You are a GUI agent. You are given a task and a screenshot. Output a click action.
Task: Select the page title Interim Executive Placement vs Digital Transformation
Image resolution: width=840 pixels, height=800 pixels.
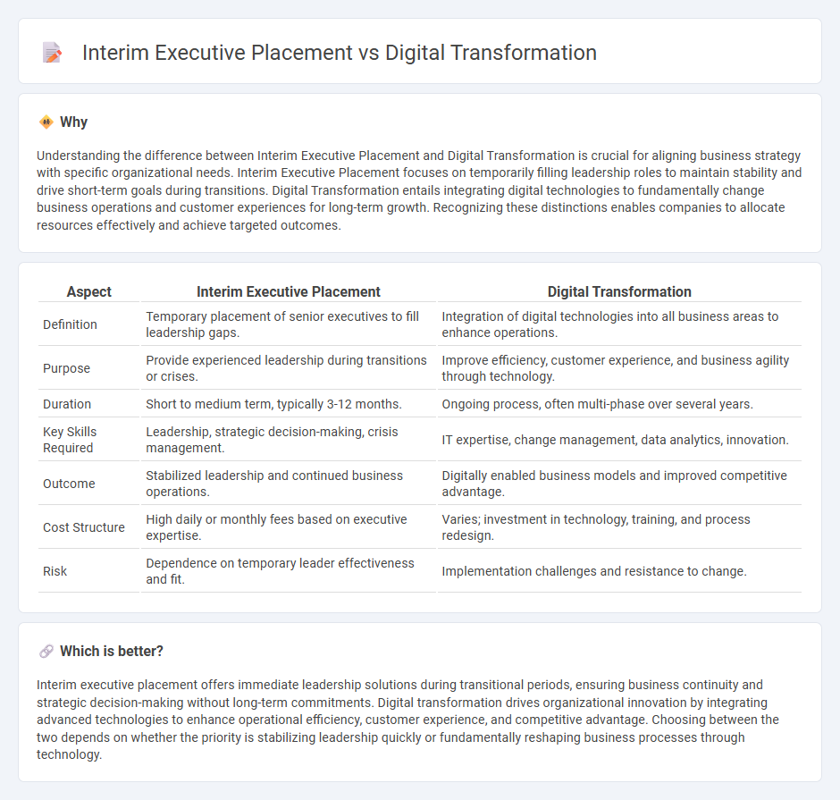pos(339,53)
